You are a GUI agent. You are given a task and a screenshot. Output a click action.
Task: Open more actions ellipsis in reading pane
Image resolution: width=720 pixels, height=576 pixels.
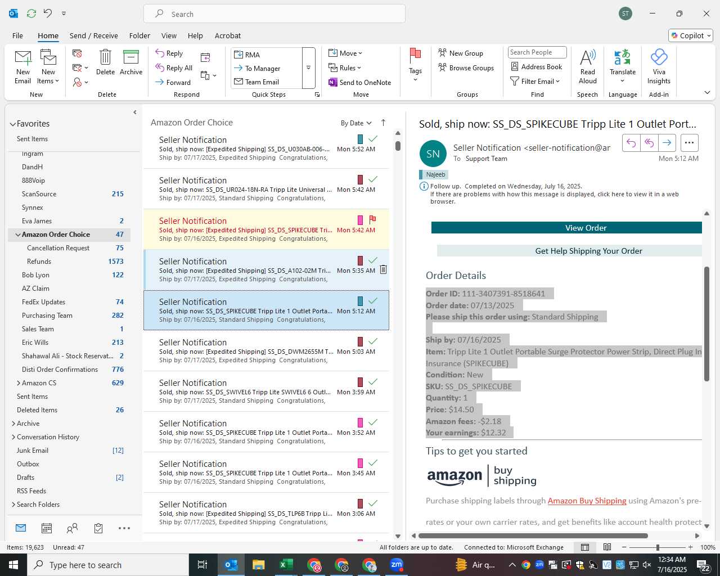690,143
